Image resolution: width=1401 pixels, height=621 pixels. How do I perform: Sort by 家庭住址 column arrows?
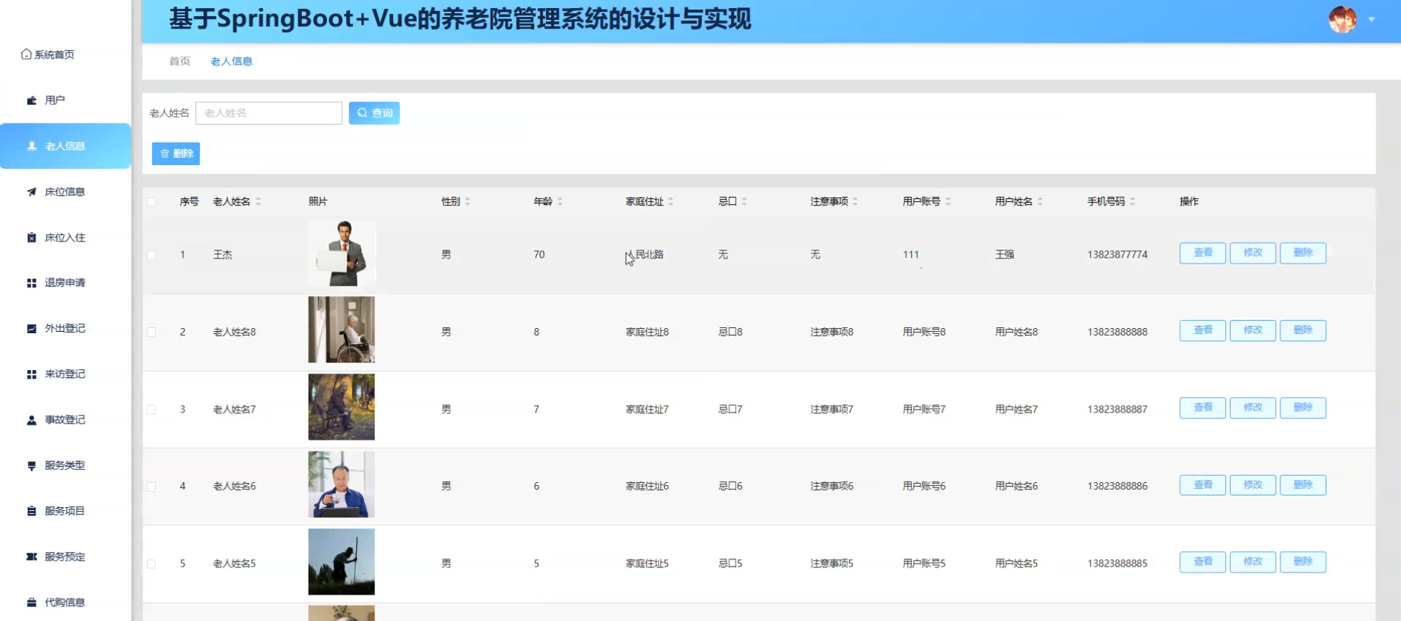coord(671,201)
